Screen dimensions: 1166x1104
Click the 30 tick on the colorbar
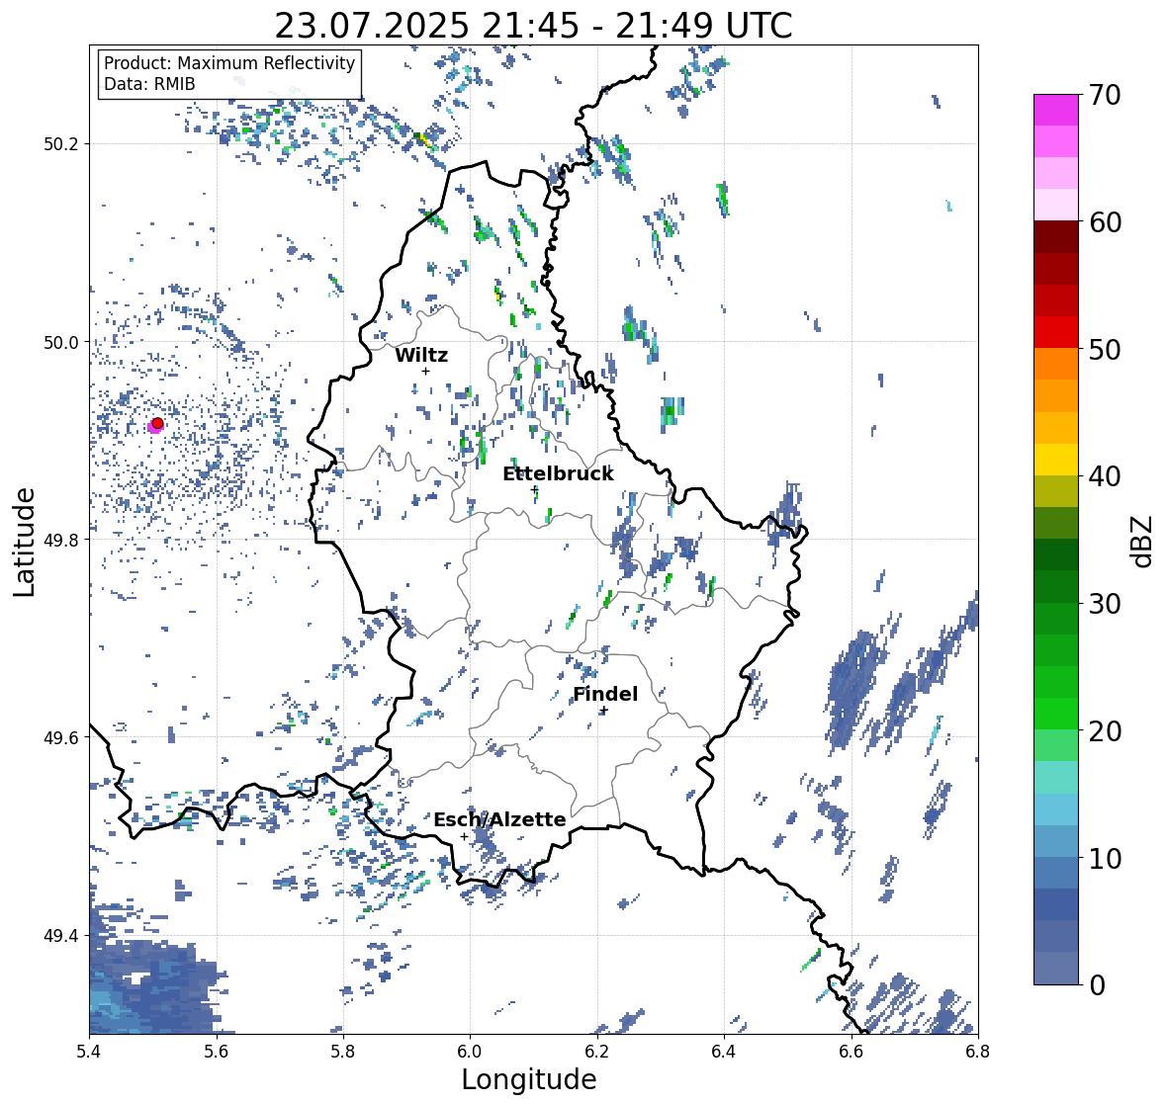click(1105, 604)
